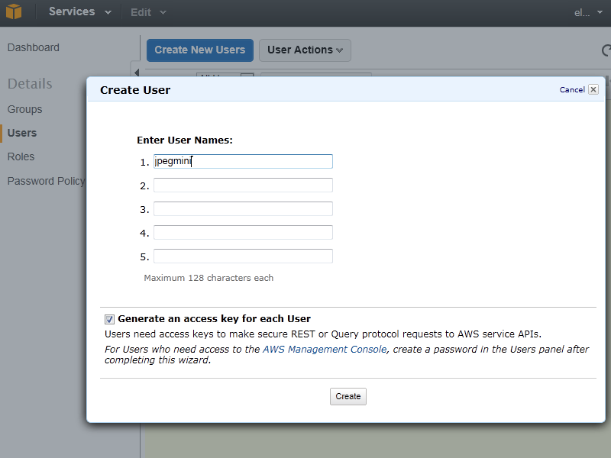The image size is (611, 458).
Task: Click the AWS cube logo icon
Action: [x=14, y=11]
